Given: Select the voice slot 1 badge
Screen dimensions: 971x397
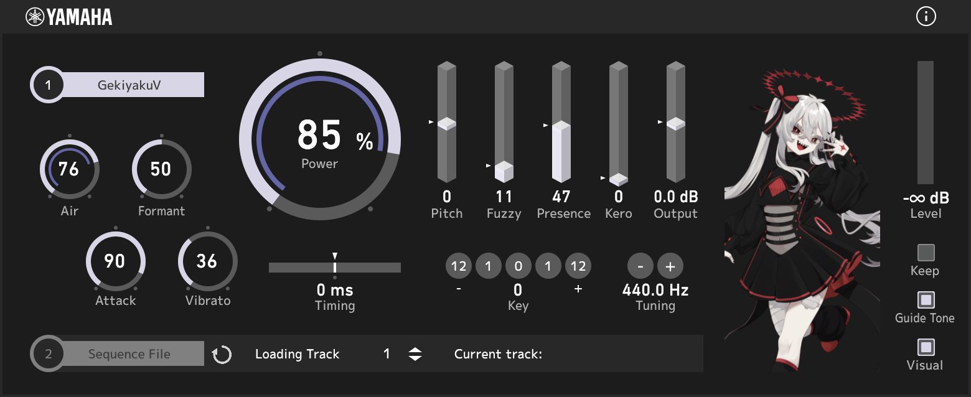Looking at the screenshot, I should [x=47, y=85].
